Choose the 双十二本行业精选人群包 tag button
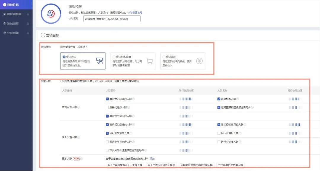This screenshot has width=320, height=171. click(x=161, y=165)
